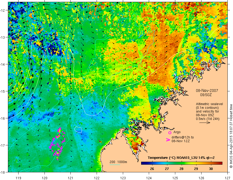The image size is (233, 180).
Task: Click the 'Altimetric sealevel' legend text
Action: coord(209,104)
